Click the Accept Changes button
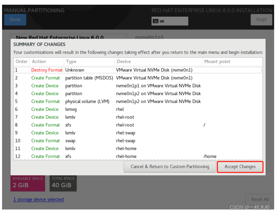 tap(240, 167)
